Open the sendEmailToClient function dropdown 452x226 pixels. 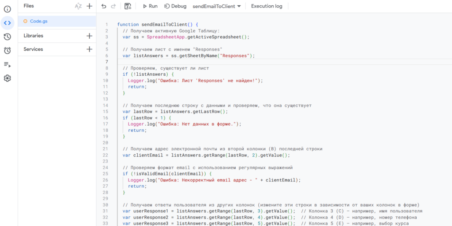(216, 6)
